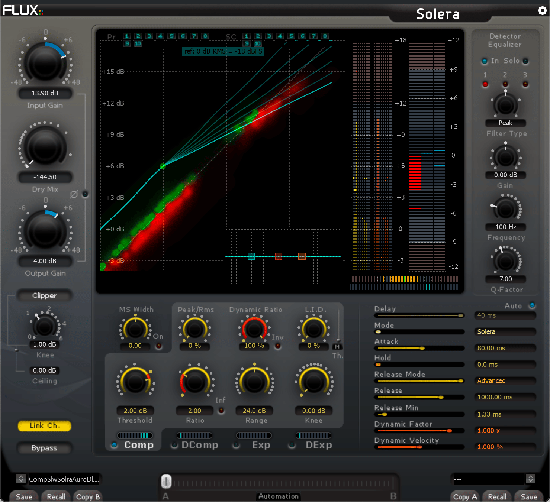Click the compressor Threshold knob

[135, 382]
